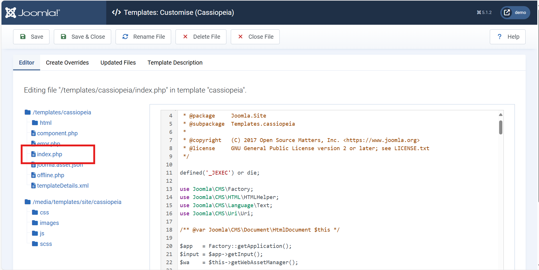Click the '$input = $app->getInput();' line
Screen dimensions: 539x270
[221, 254]
